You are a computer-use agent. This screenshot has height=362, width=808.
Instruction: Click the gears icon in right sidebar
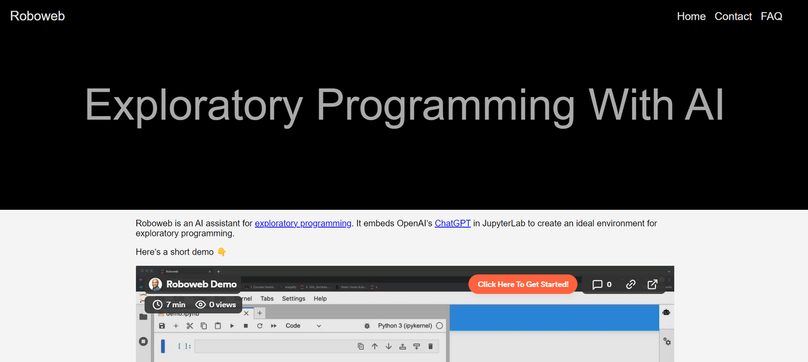tap(667, 341)
